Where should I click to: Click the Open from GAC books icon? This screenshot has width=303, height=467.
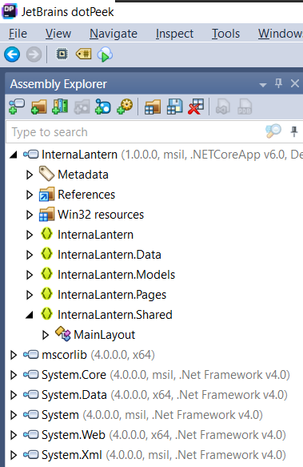click(x=60, y=107)
